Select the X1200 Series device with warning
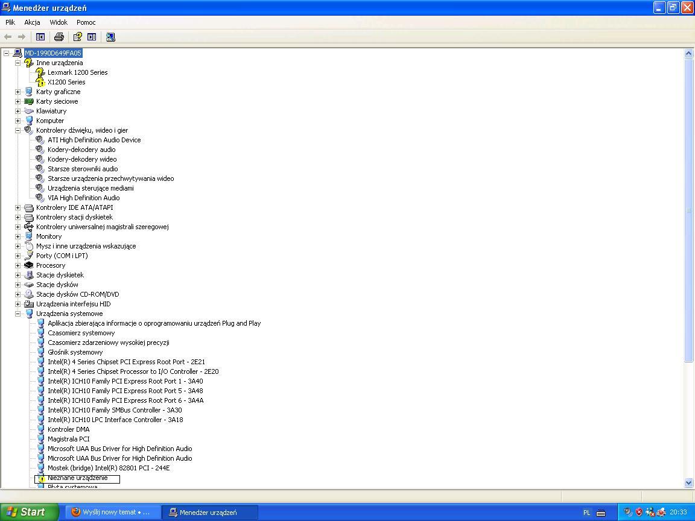 66,82
